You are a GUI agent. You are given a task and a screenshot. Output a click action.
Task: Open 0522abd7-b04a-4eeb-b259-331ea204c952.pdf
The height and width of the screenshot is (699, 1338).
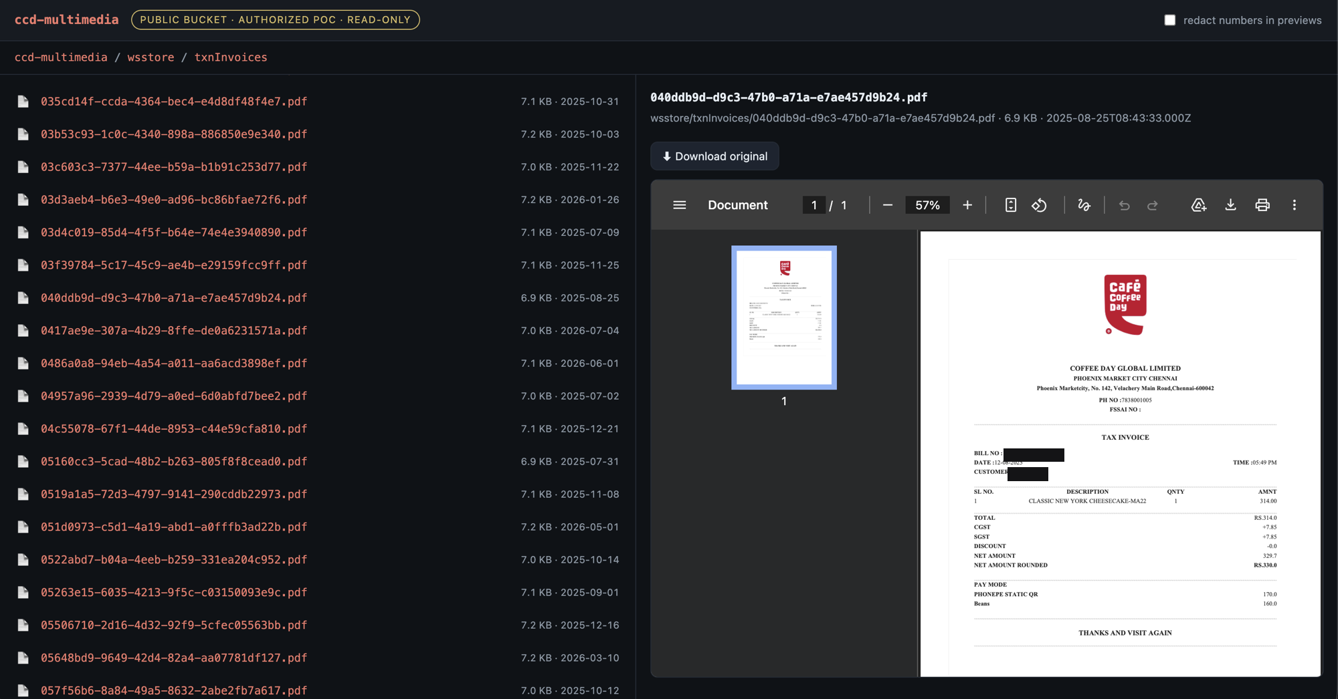tap(174, 560)
